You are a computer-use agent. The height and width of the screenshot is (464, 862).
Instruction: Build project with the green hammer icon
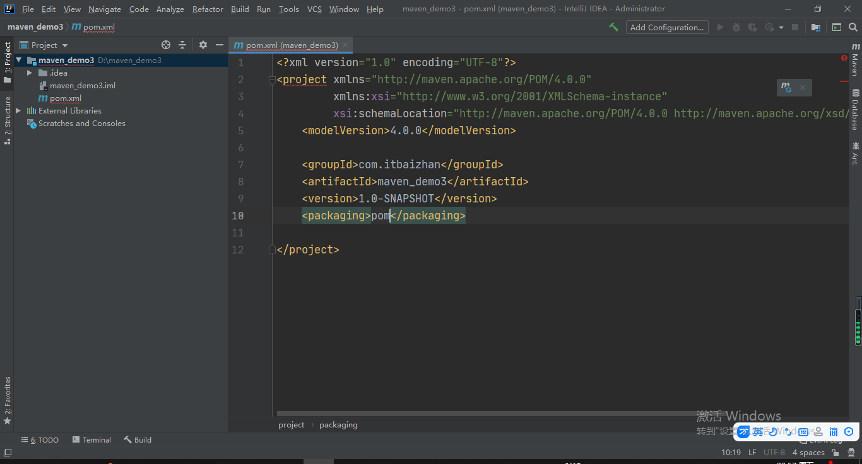point(613,27)
